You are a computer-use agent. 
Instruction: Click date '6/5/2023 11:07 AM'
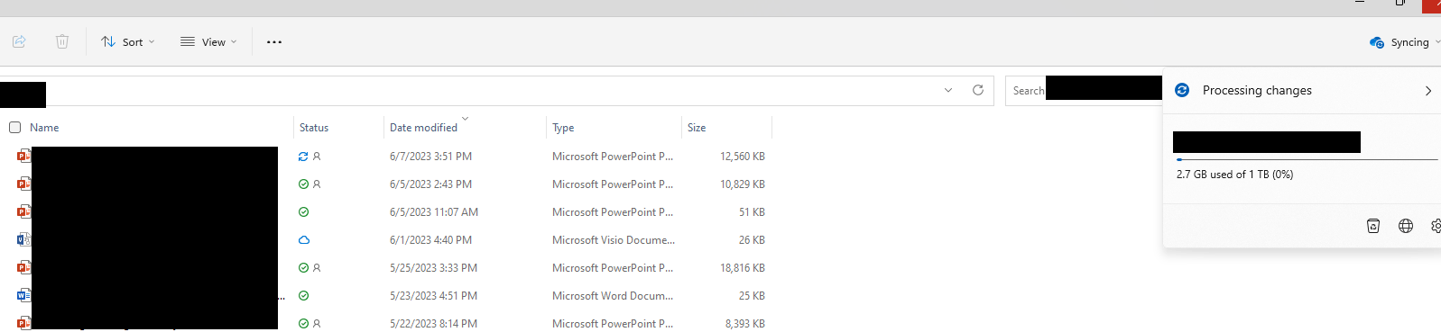tap(434, 212)
